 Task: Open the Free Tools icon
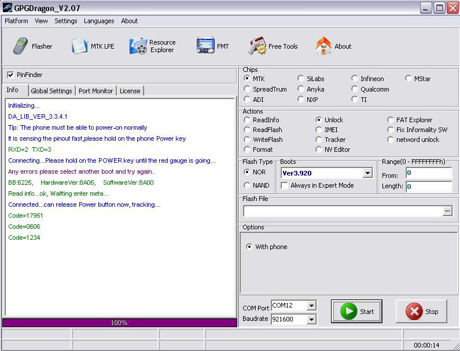pos(257,46)
